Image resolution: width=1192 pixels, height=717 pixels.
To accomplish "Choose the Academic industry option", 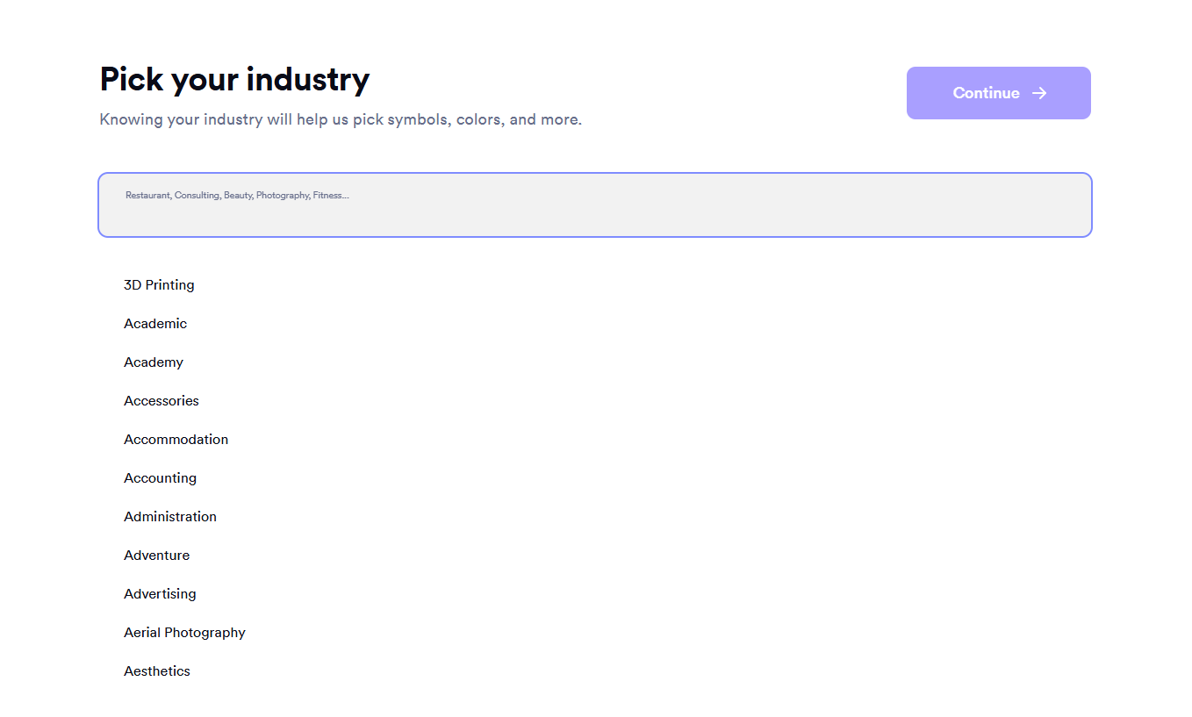I will [x=155, y=324].
